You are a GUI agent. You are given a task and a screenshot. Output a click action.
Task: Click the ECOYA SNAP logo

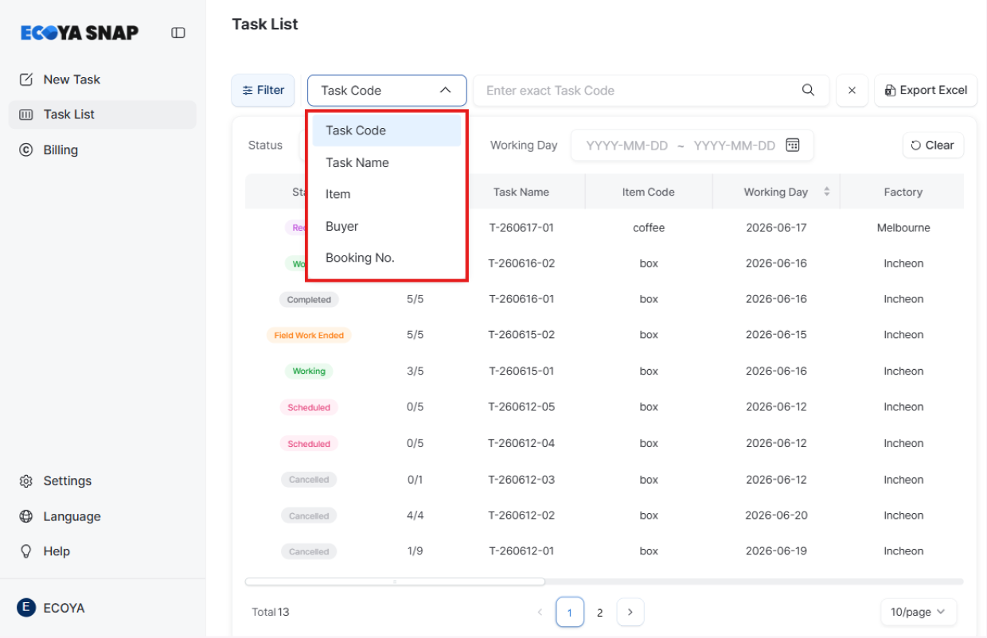[80, 33]
